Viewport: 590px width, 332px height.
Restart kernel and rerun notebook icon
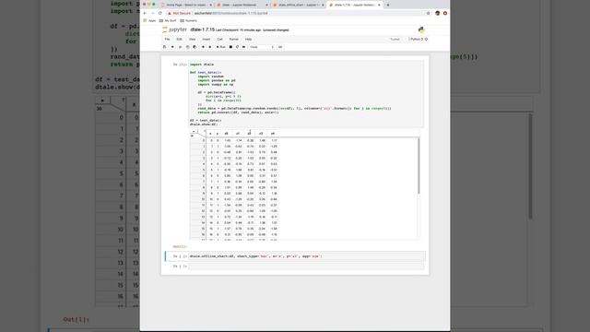[x=243, y=47]
